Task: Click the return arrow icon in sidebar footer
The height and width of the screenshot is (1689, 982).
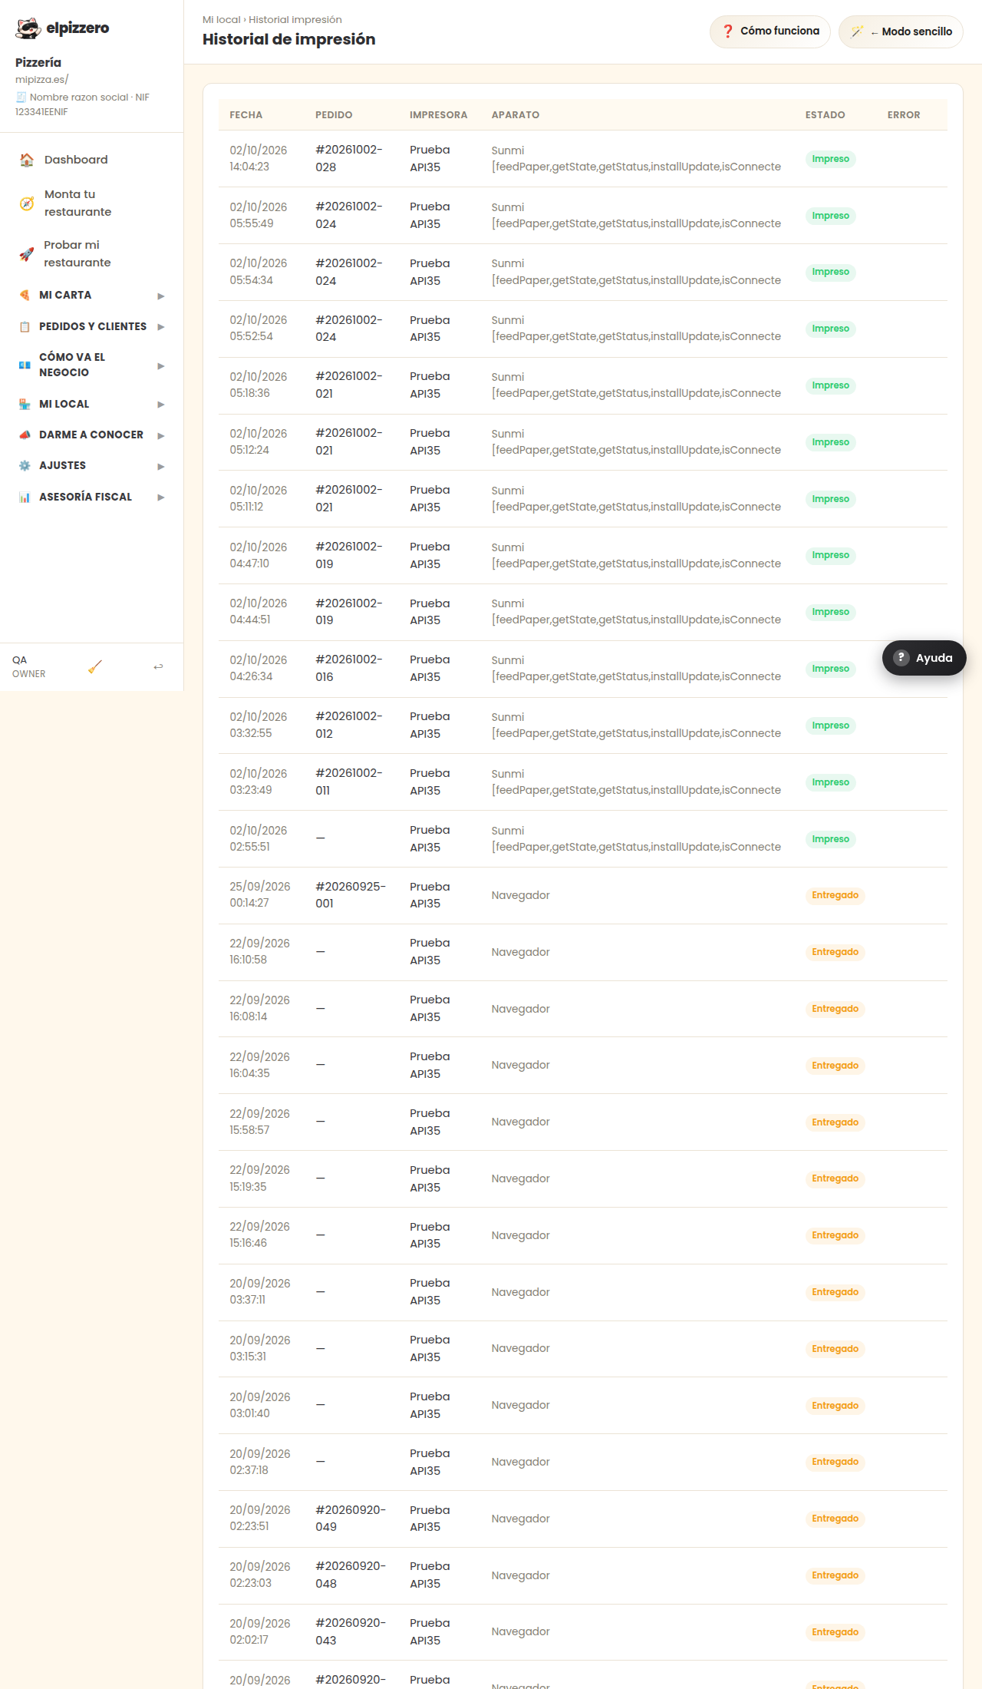Action: [158, 667]
